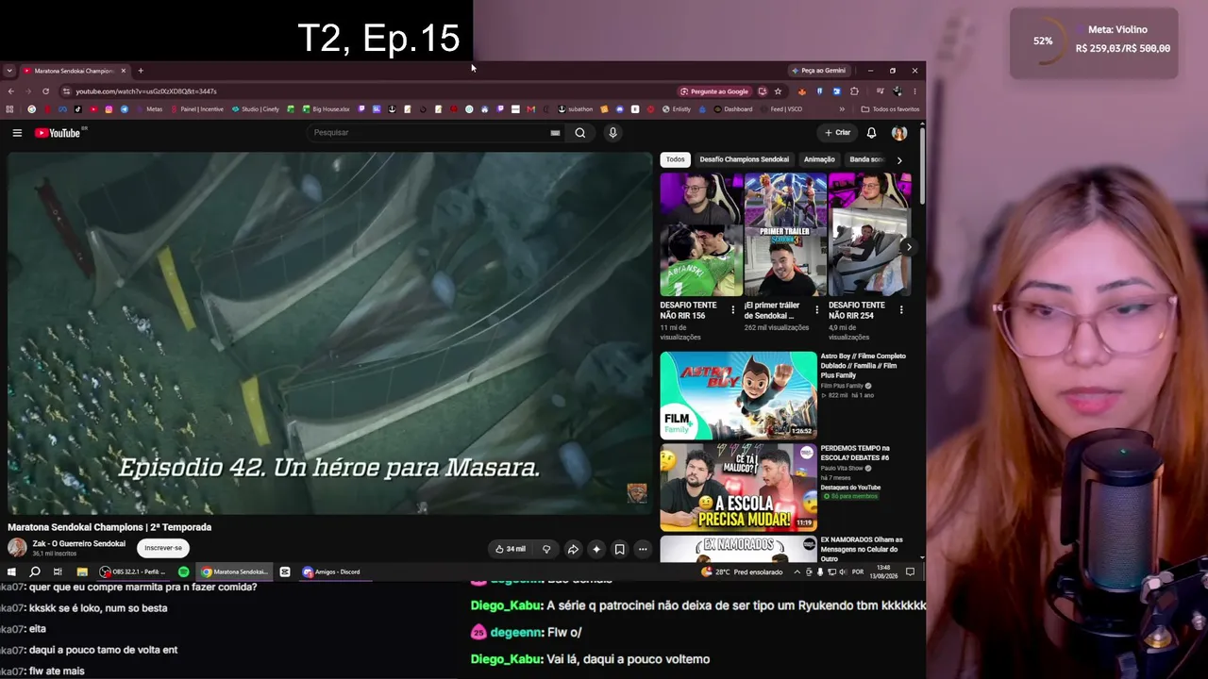Click Pergunte ao Google in address bar
Screen dimensions: 1208x679
(714, 91)
